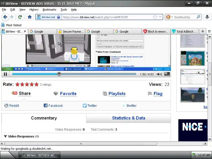Open the NICE advertisement banner

point(193,130)
